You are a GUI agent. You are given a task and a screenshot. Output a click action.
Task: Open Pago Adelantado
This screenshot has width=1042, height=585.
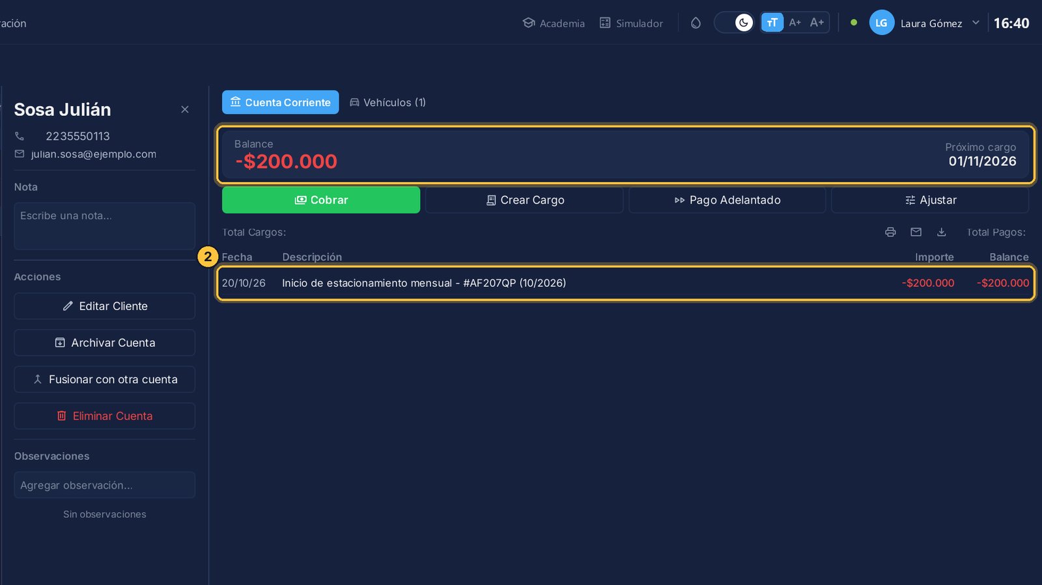[x=727, y=200]
